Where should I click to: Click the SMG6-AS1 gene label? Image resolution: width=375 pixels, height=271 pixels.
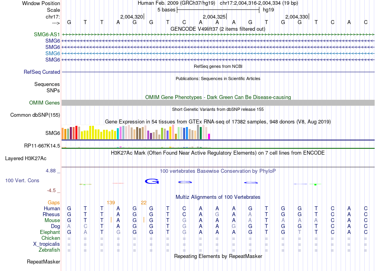pos(47,34)
